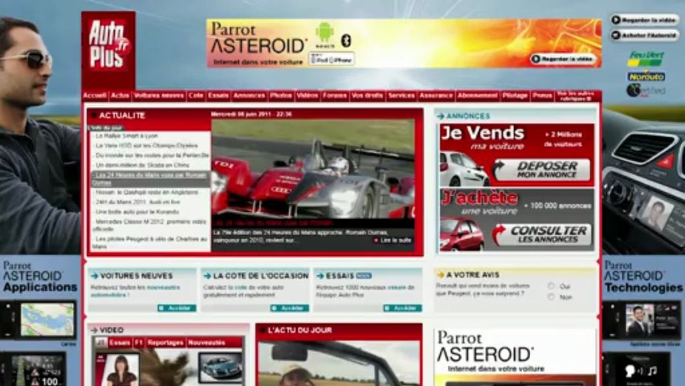Image resolution: width=685 pixels, height=386 pixels.
Task: Click the play icon of the top Regarder la vidéo
Action: point(616,20)
